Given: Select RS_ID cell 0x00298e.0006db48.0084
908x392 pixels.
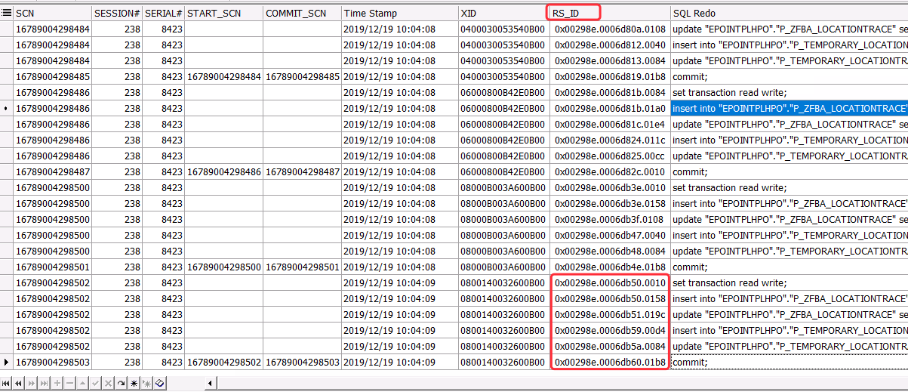Looking at the screenshot, I should (610, 251).
